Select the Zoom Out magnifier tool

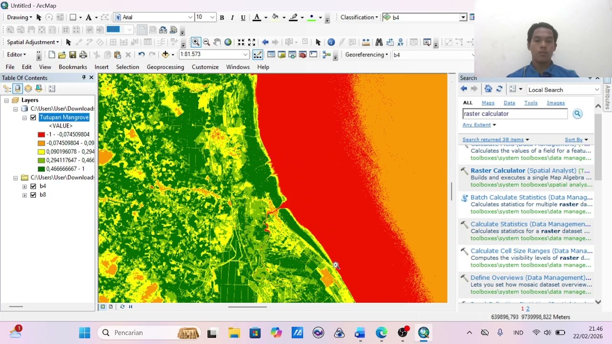pos(207,42)
